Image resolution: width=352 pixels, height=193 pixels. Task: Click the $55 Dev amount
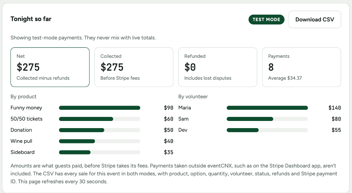336,130
